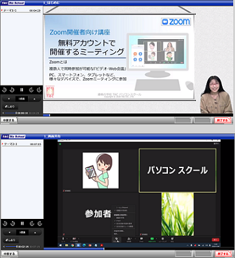Open PowerPoint from the recorded taskbar
The height and width of the screenshot is (258, 235).
point(90,245)
